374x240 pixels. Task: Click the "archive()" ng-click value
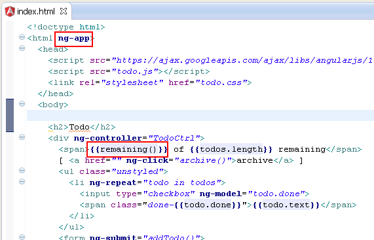pyautogui.click(x=203, y=160)
